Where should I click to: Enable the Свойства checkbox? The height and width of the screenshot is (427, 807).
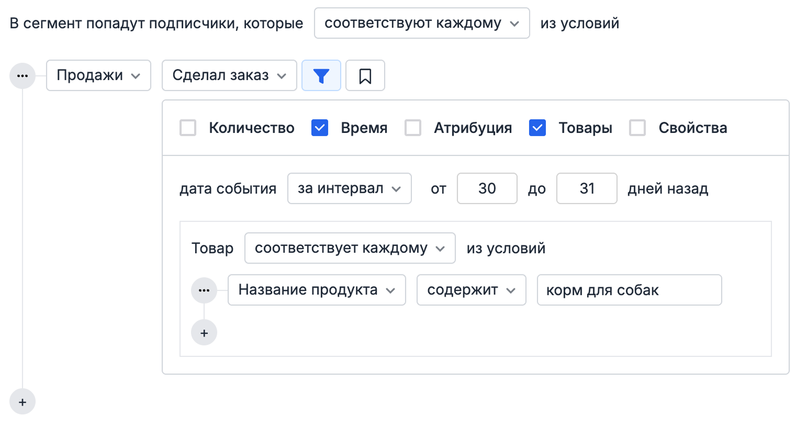click(x=637, y=127)
